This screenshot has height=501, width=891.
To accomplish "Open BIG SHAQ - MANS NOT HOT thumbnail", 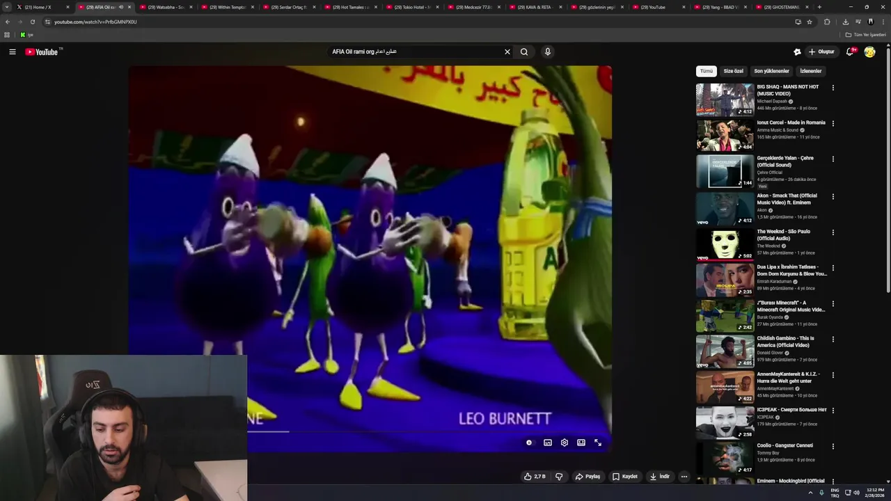I will tap(725, 100).
